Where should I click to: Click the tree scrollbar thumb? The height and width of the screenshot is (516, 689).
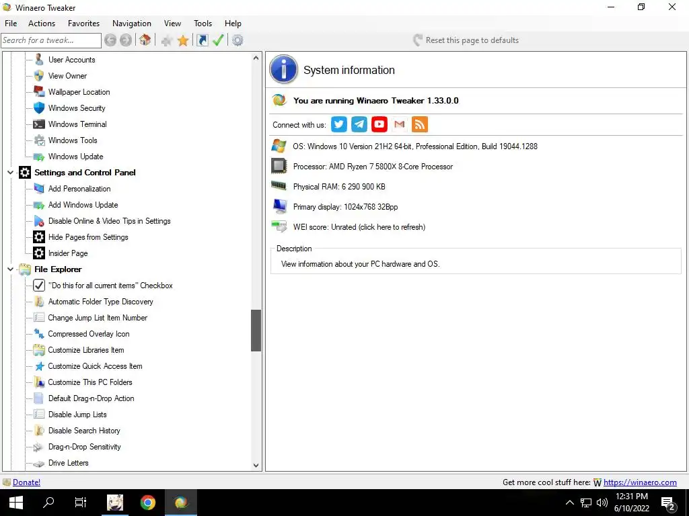point(256,331)
